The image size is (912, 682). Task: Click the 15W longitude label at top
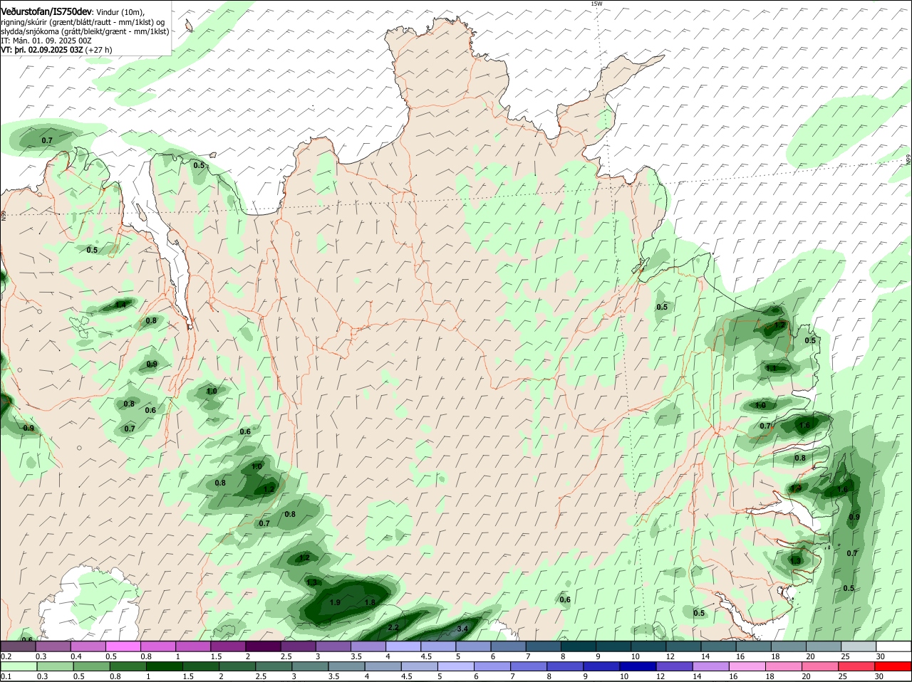(596, 4)
